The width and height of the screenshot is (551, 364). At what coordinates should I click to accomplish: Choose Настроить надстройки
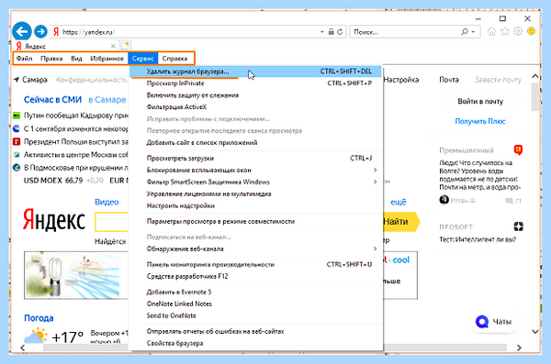click(255, 205)
